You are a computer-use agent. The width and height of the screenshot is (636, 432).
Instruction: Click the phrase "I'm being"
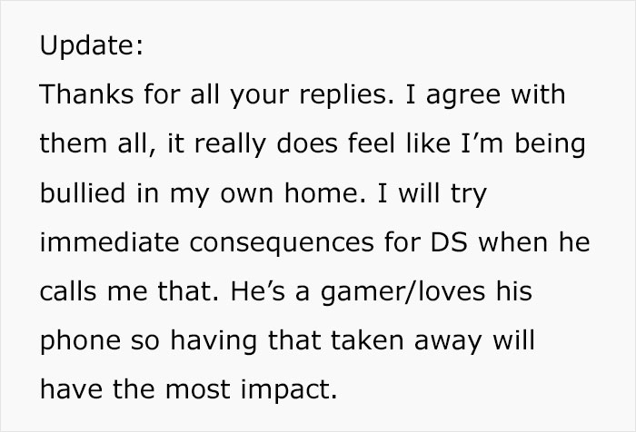(x=523, y=145)
